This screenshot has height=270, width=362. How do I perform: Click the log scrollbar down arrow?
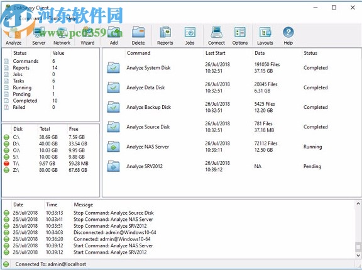click(x=358, y=256)
